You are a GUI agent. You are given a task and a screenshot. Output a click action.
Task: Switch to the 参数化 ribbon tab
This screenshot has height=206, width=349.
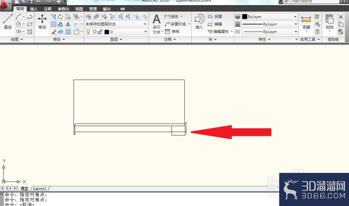point(64,9)
